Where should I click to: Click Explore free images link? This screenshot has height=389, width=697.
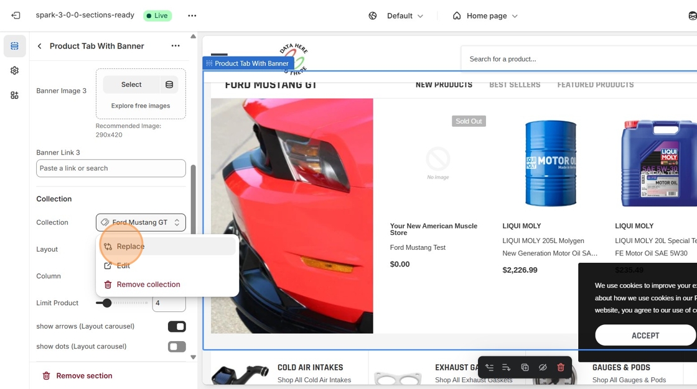[x=141, y=106]
